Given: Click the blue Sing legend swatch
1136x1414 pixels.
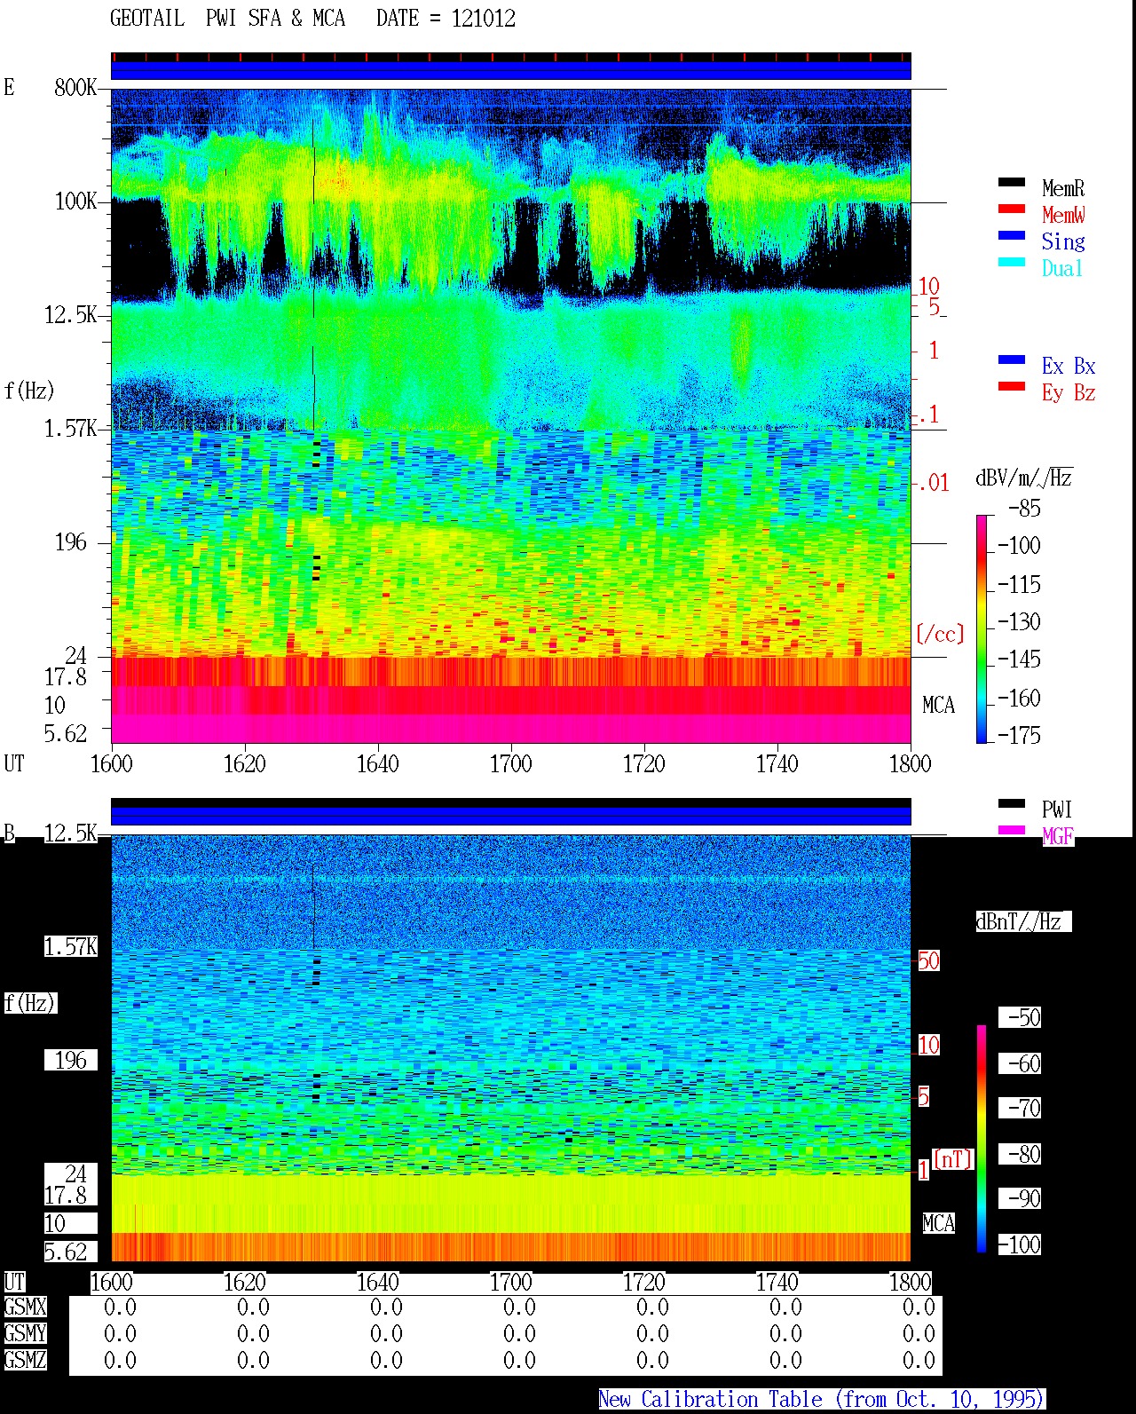Looking at the screenshot, I should point(1012,235).
